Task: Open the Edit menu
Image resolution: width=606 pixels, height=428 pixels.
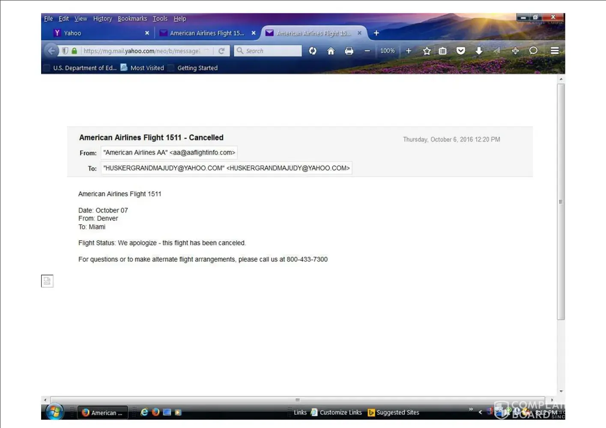Action: (x=64, y=19)
